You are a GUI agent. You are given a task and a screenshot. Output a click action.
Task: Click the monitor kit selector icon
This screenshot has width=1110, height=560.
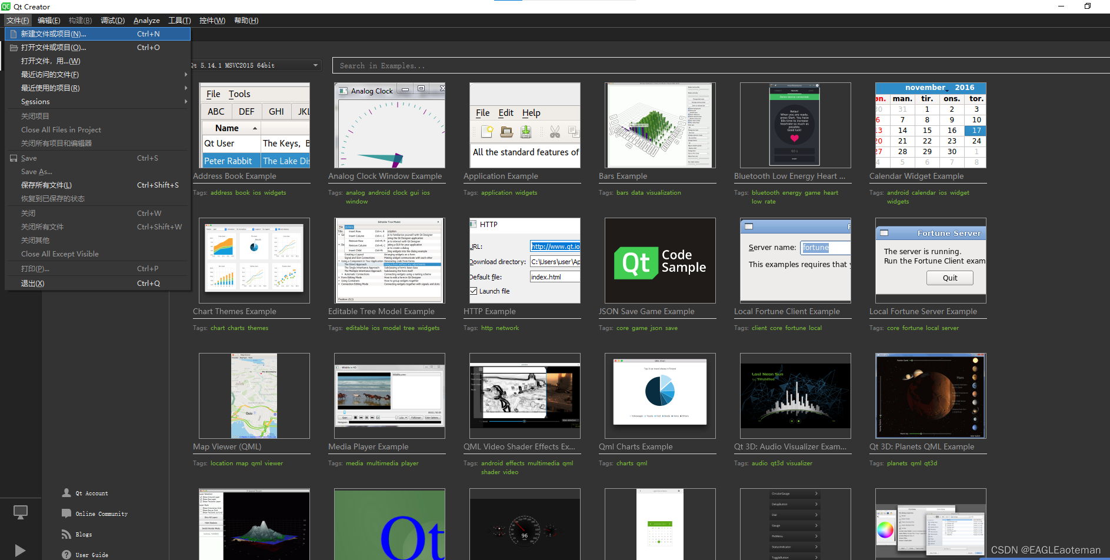pos(21,512)
